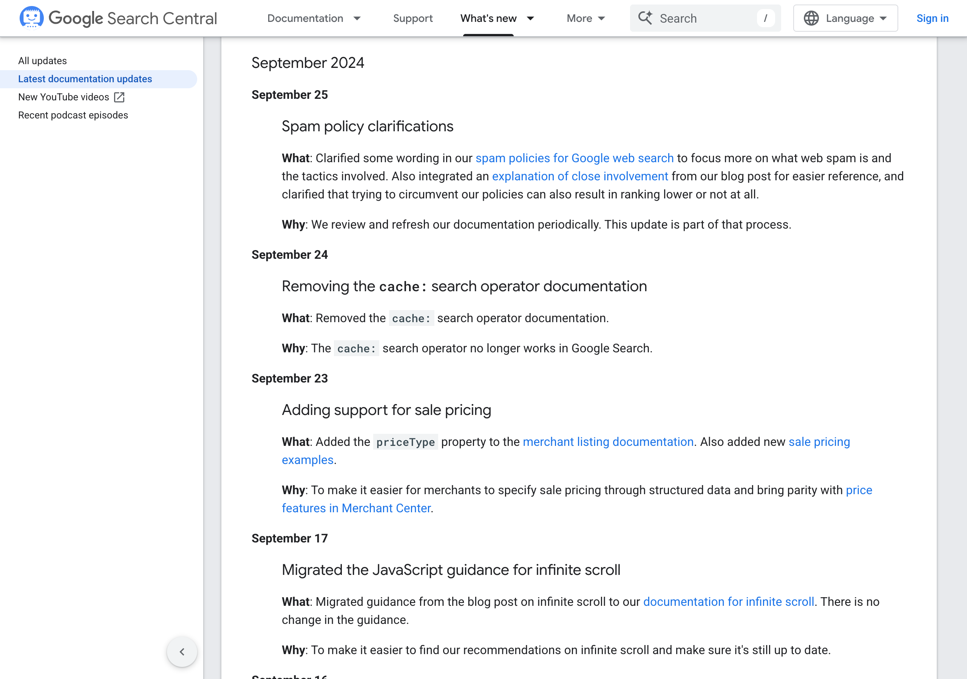
Task: Focus the Search input field
Action: pos(705,18)
